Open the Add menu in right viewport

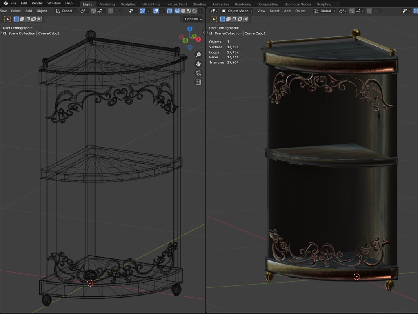click(x=287, y=11)
